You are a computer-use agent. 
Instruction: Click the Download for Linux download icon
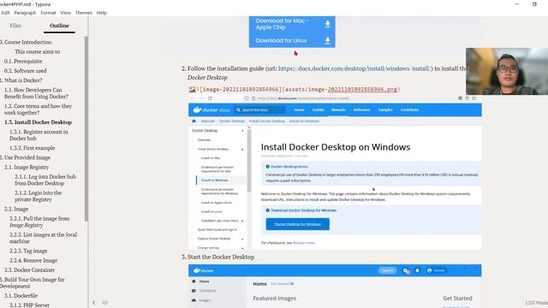327,40
